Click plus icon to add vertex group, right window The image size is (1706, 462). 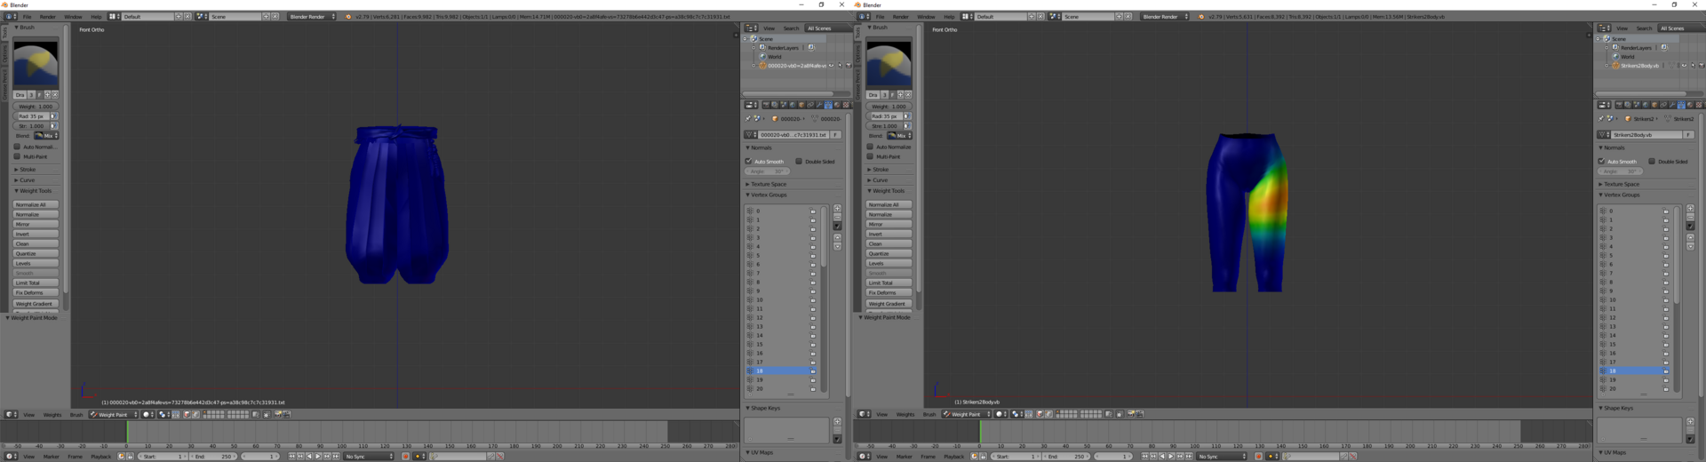tap(1690, 209)
